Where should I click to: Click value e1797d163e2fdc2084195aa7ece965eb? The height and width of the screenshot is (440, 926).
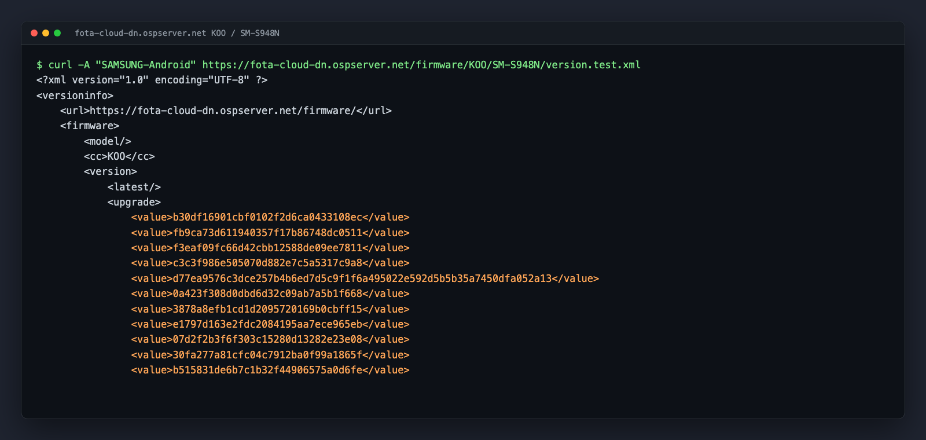[x=270, y=324]
